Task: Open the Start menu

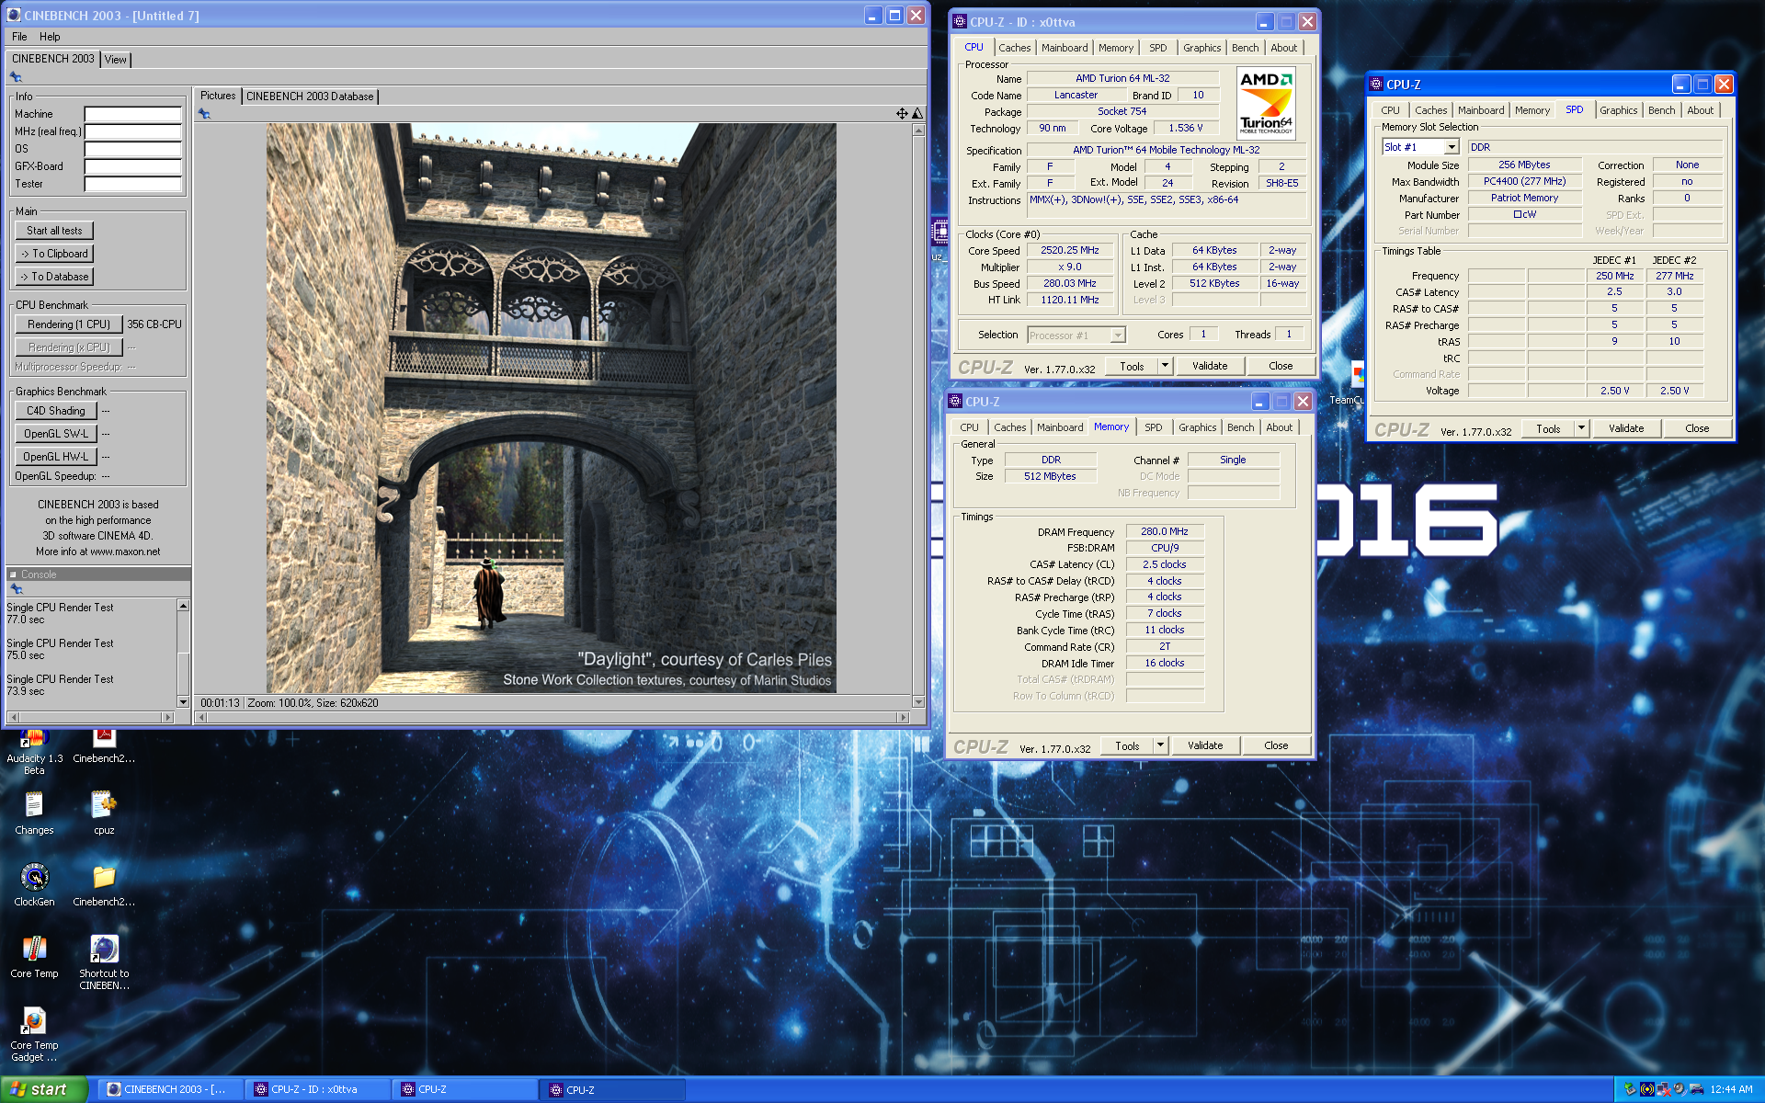Action: 44,1089
